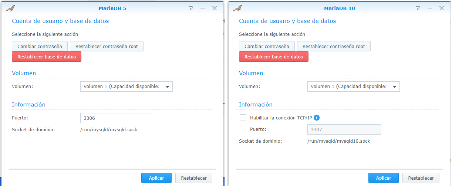The width and height of the screenshot is (452, 186).
Task: Click the MariaDB 10 window title
Action: pos(340,8)
